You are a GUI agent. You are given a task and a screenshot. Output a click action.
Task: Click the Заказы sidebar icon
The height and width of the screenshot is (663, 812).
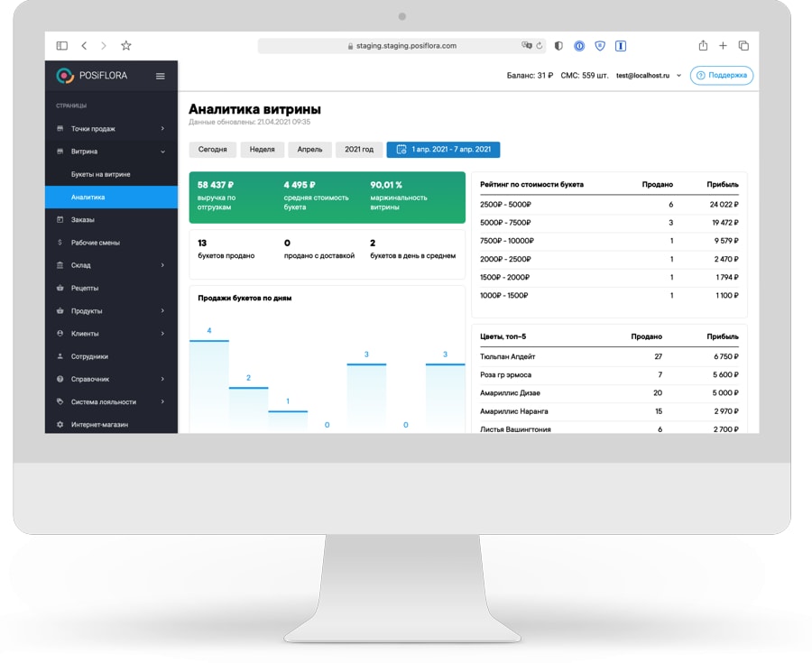tap(60, 219)
